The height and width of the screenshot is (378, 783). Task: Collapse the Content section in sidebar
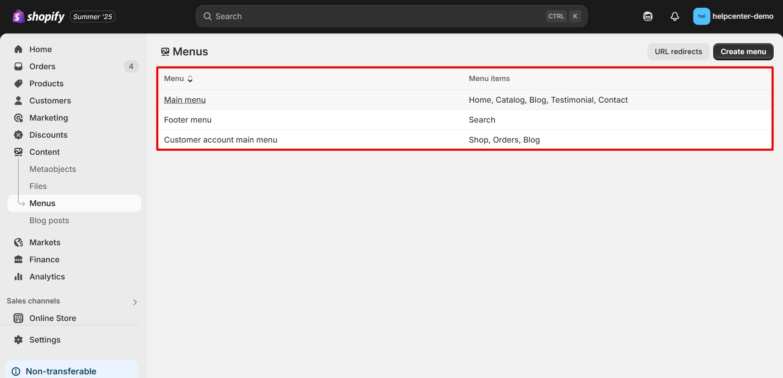(x=44, y=152)
